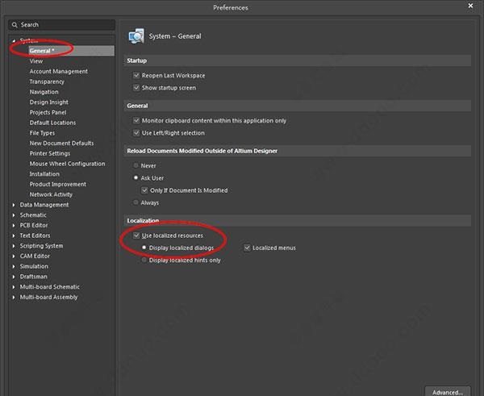Open Account Management page
The width and height of the screenshot is (484, 396).
coord(59,71)
